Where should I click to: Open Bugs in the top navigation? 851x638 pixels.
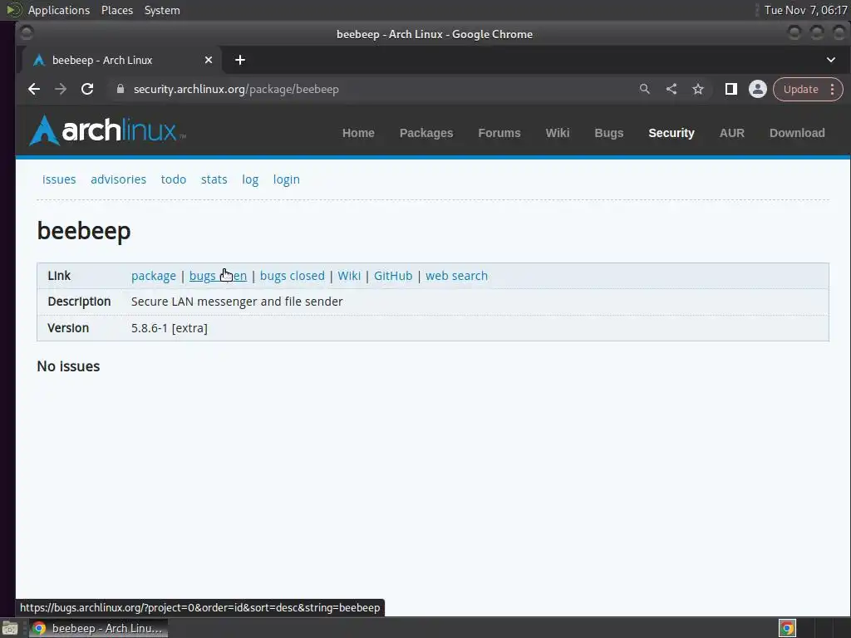click(609, 133)
